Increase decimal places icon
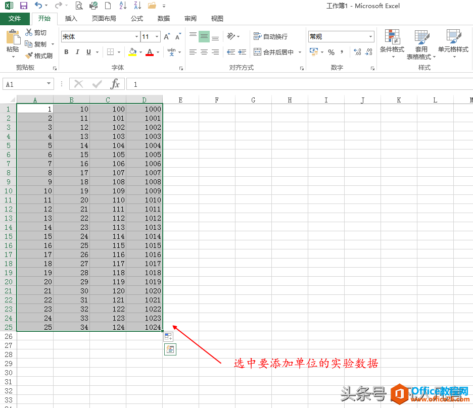The width and height of the screenshot is (473, 408). 357,52
